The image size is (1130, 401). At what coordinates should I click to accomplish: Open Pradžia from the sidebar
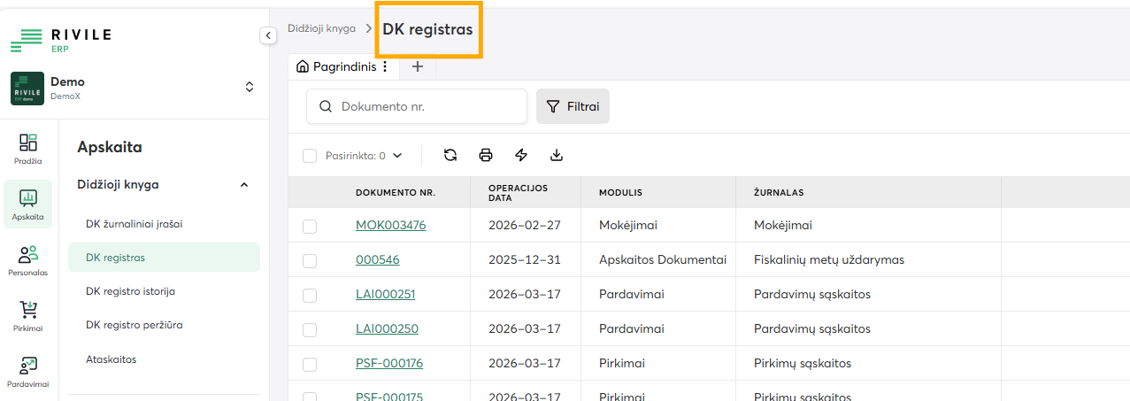28,149
